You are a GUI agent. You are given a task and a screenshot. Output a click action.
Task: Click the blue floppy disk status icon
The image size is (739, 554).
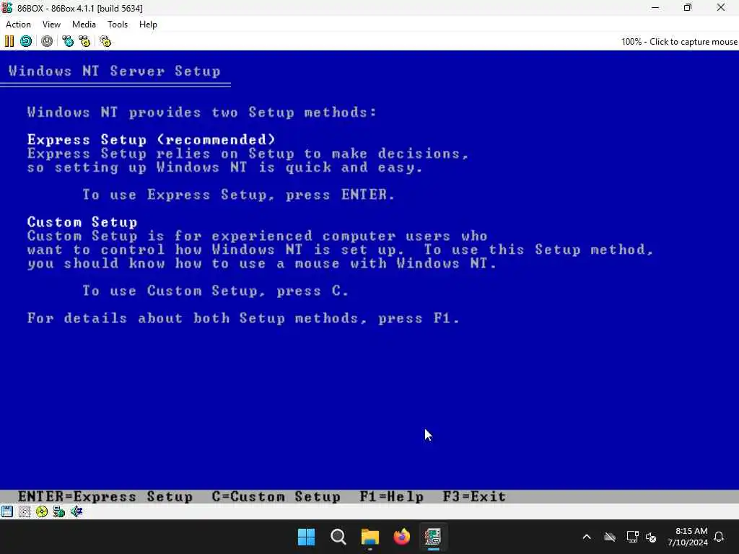pos(7,511)
